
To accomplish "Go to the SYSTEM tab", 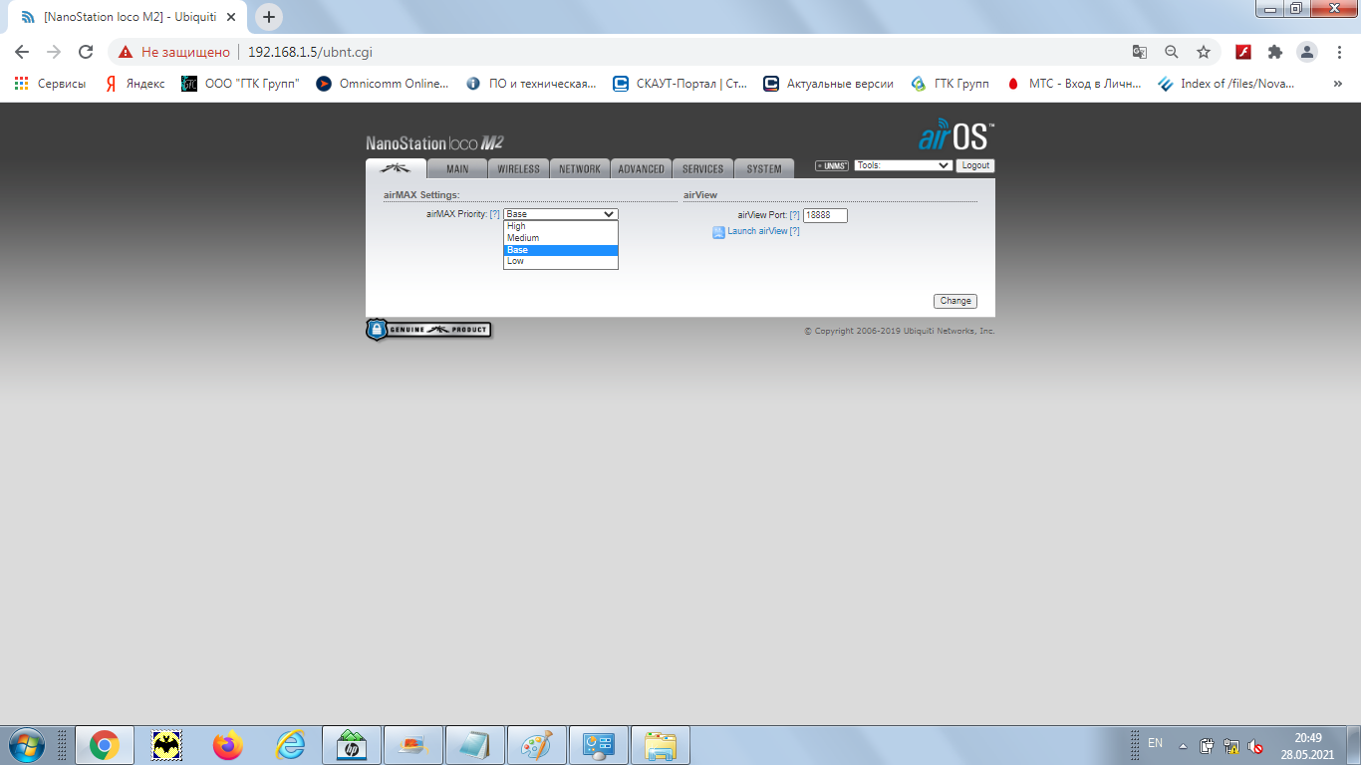I will [x=764, y=168].
